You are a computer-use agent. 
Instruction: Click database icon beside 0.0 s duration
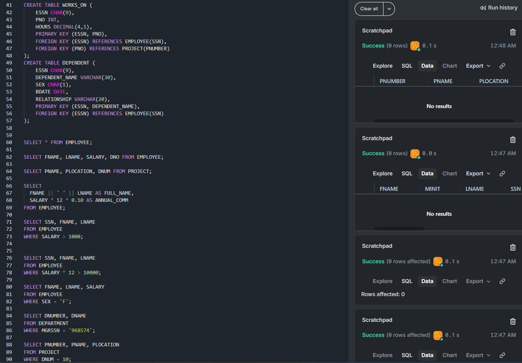415,154
